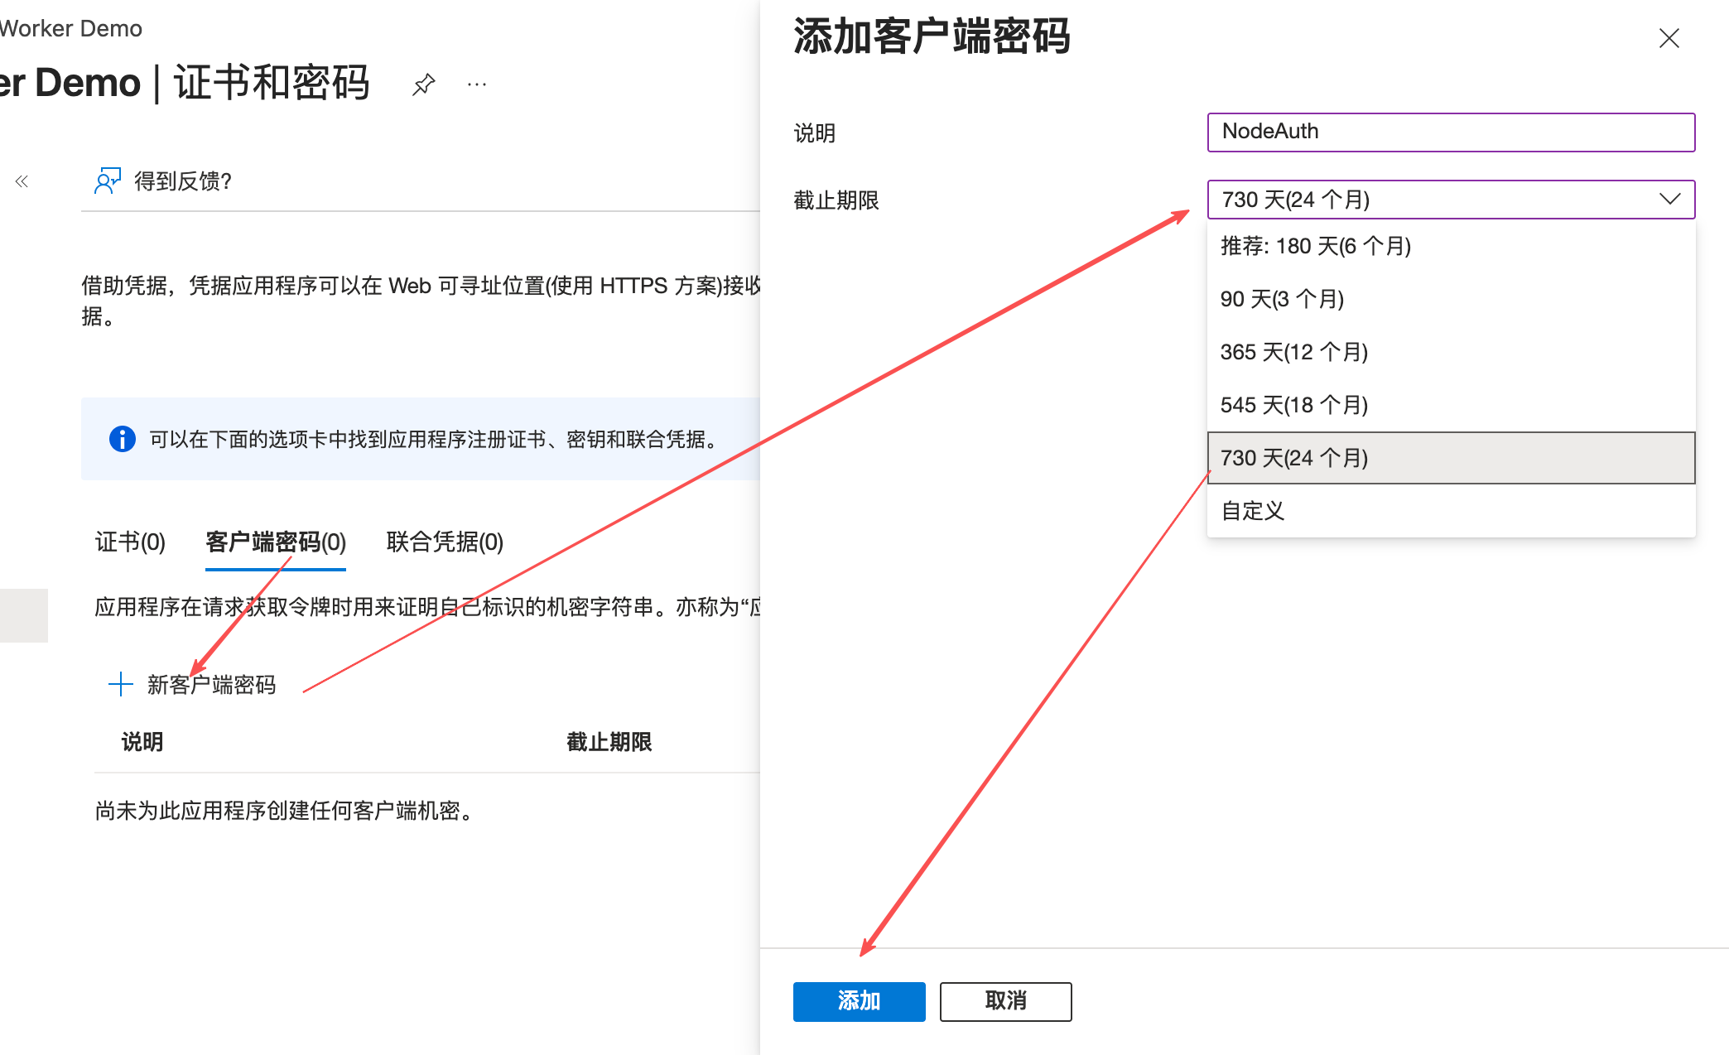Open the ellipsis more options menu
The image size is (1729, 1055).
pos(477,84)
